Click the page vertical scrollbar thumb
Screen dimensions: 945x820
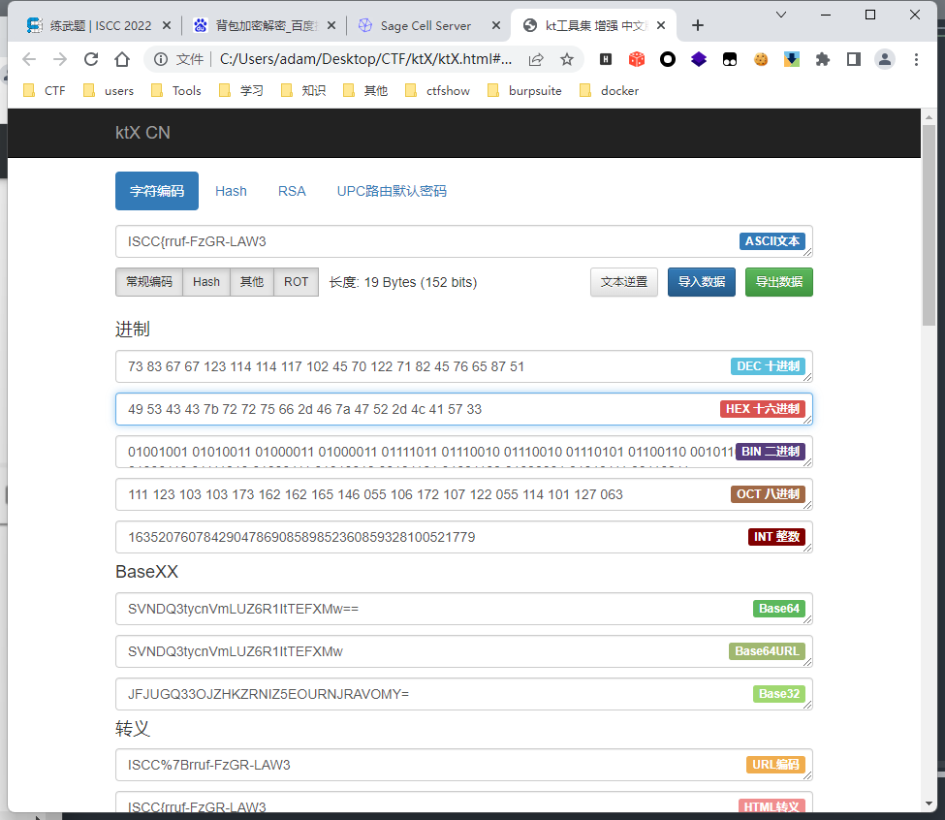point(929,225)
